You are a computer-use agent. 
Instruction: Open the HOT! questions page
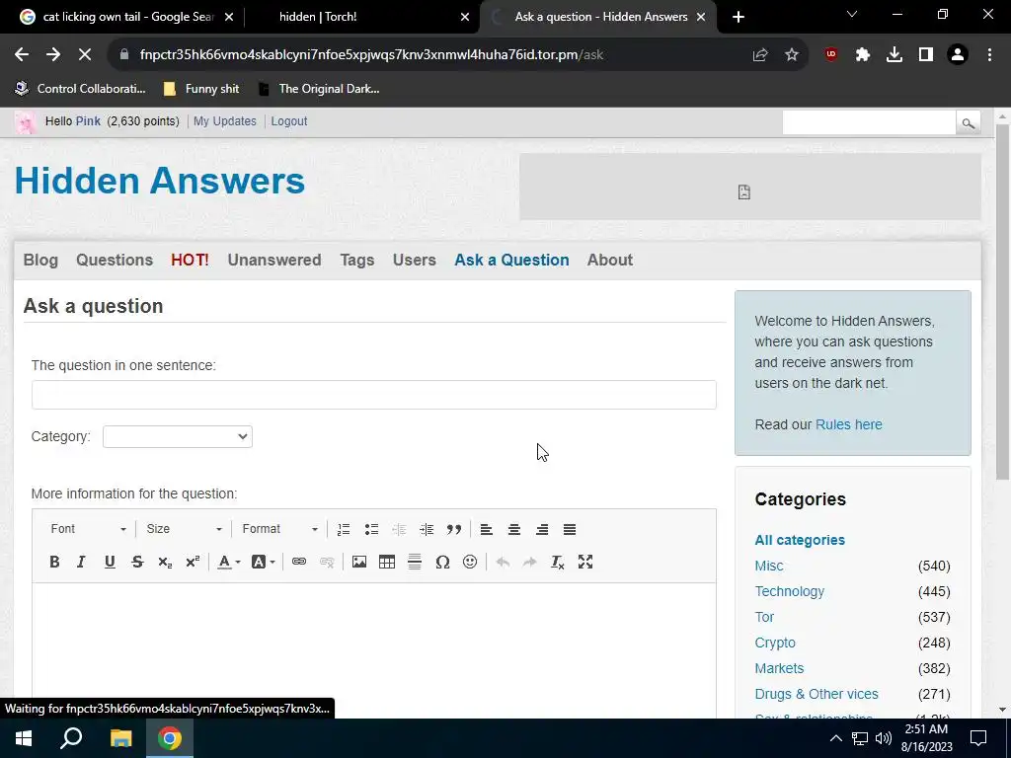(190, 260)
